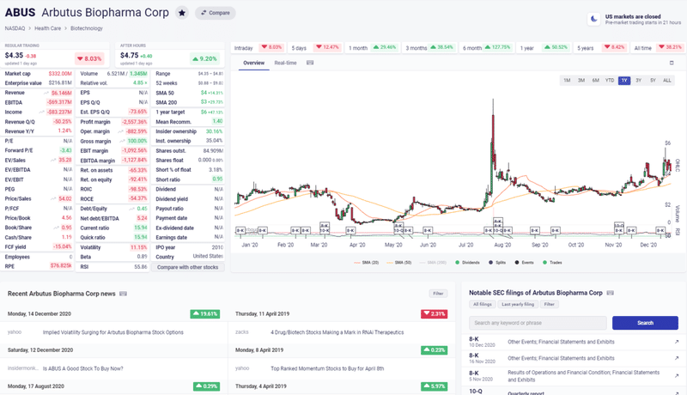Click NASDAQ in the breadcrumb
687x395 pixels.
(15, 28)
